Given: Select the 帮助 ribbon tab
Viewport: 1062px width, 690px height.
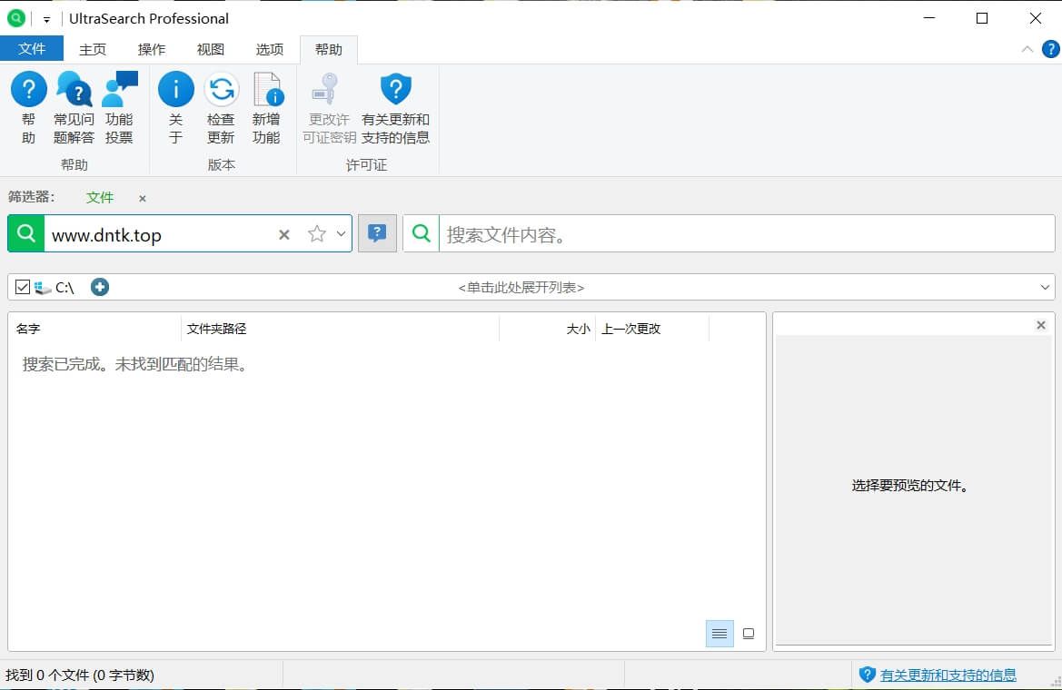Looking at the screenshot, I should [x=329, y=49].
